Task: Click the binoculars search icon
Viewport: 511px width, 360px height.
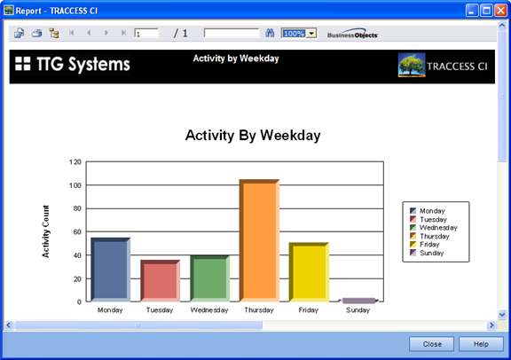Action: 270,33
